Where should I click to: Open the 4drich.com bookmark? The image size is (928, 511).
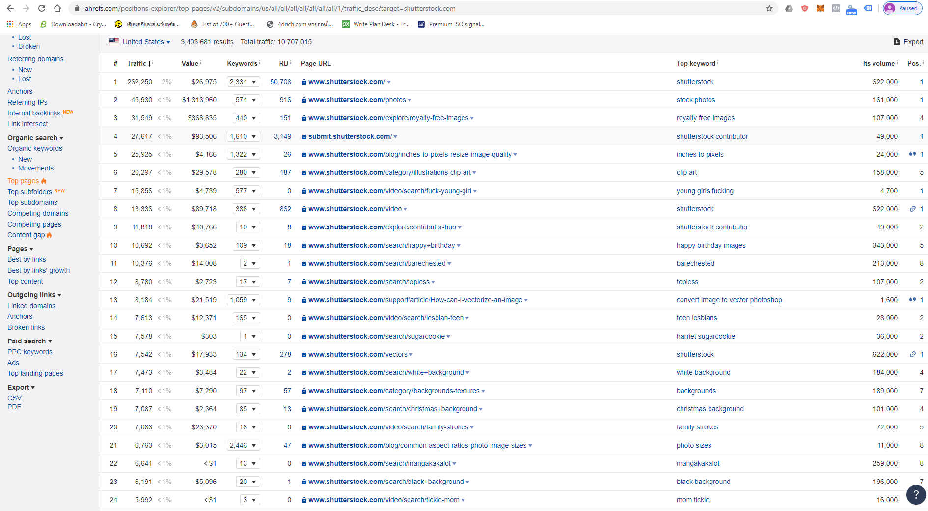tap(300, 24)
